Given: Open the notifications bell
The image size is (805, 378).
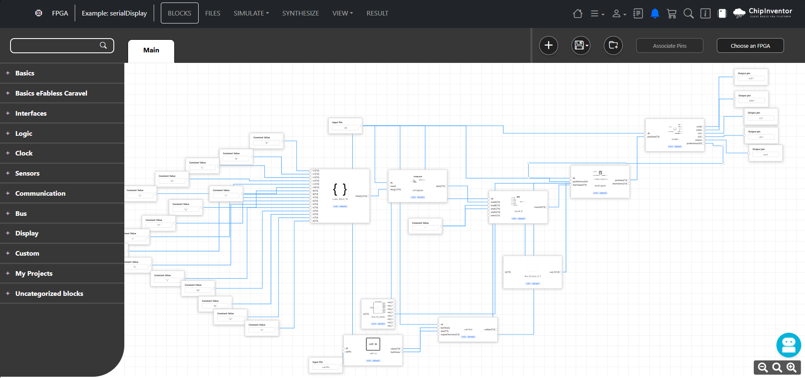Looking at the screenshot, I should tap(655, 13).
